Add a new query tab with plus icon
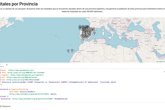165x110 pixels. coord(7,65)
